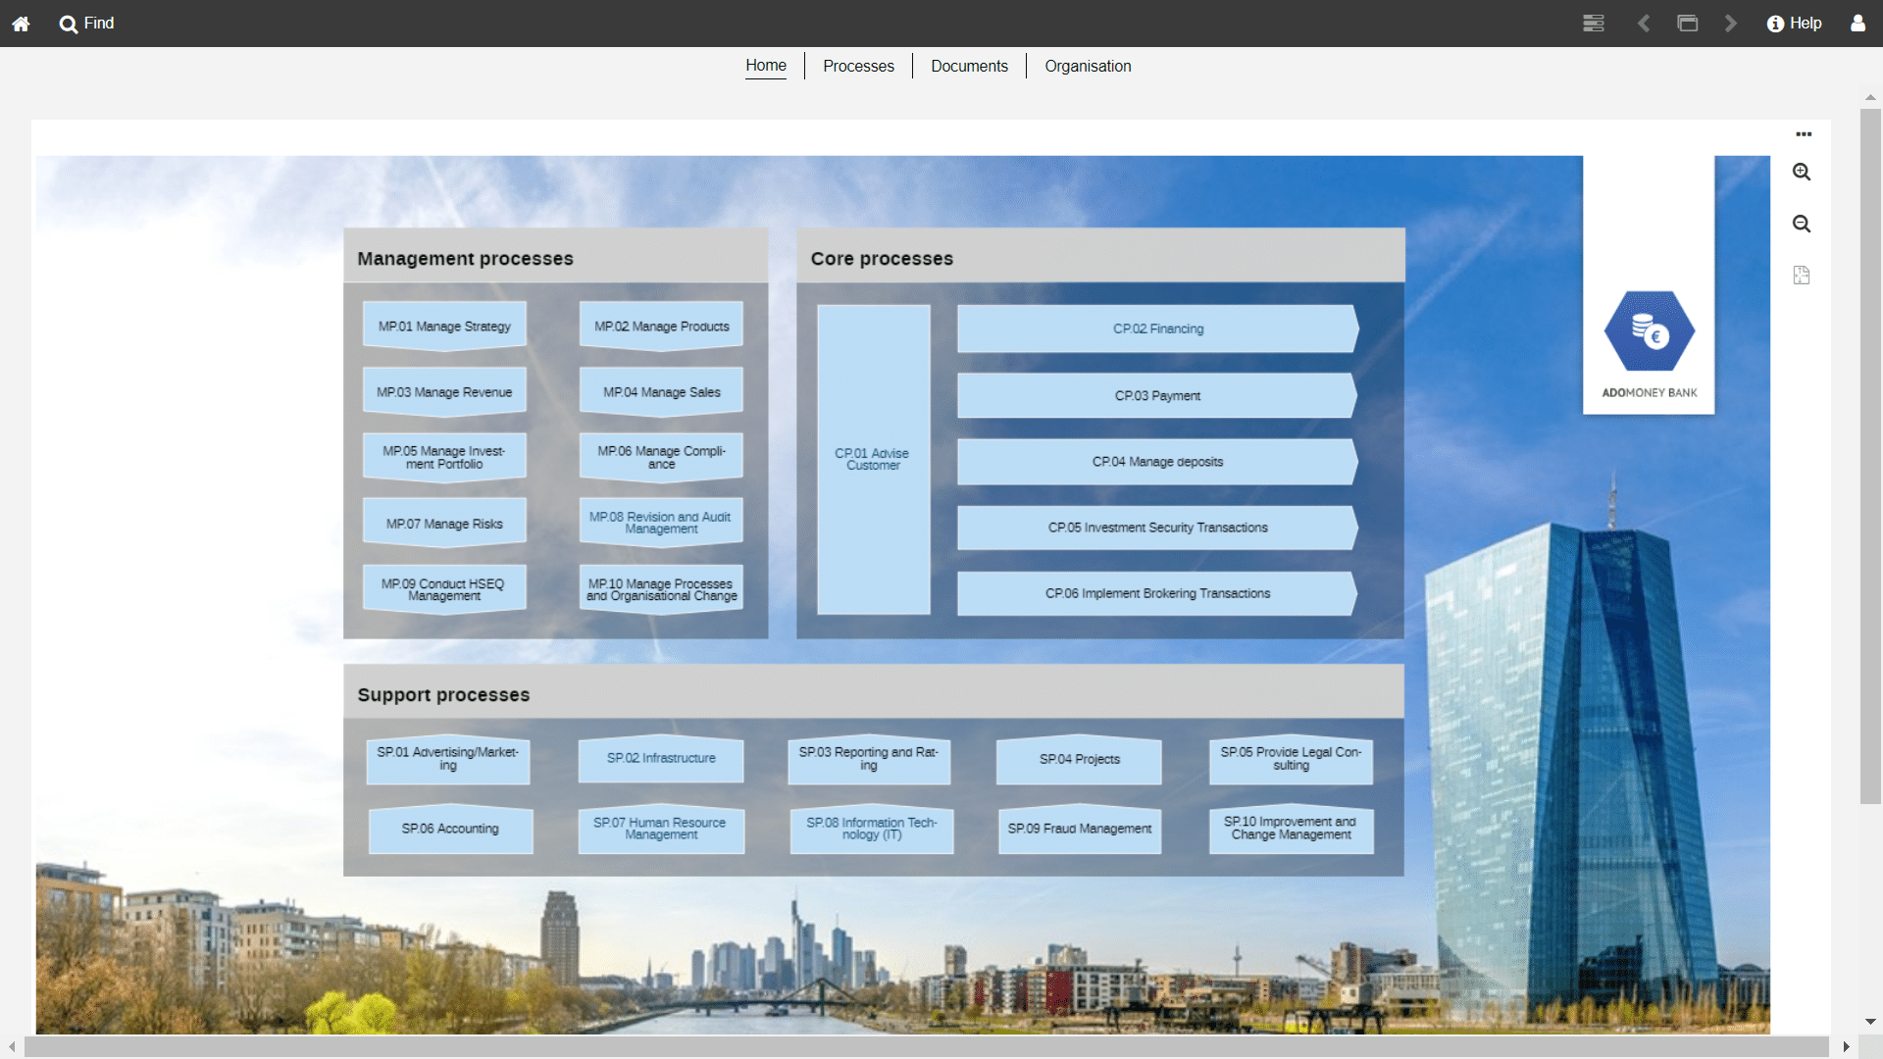1883x1059 pixels.
Task: Open the window overview icon
Action: point(1688,23)
